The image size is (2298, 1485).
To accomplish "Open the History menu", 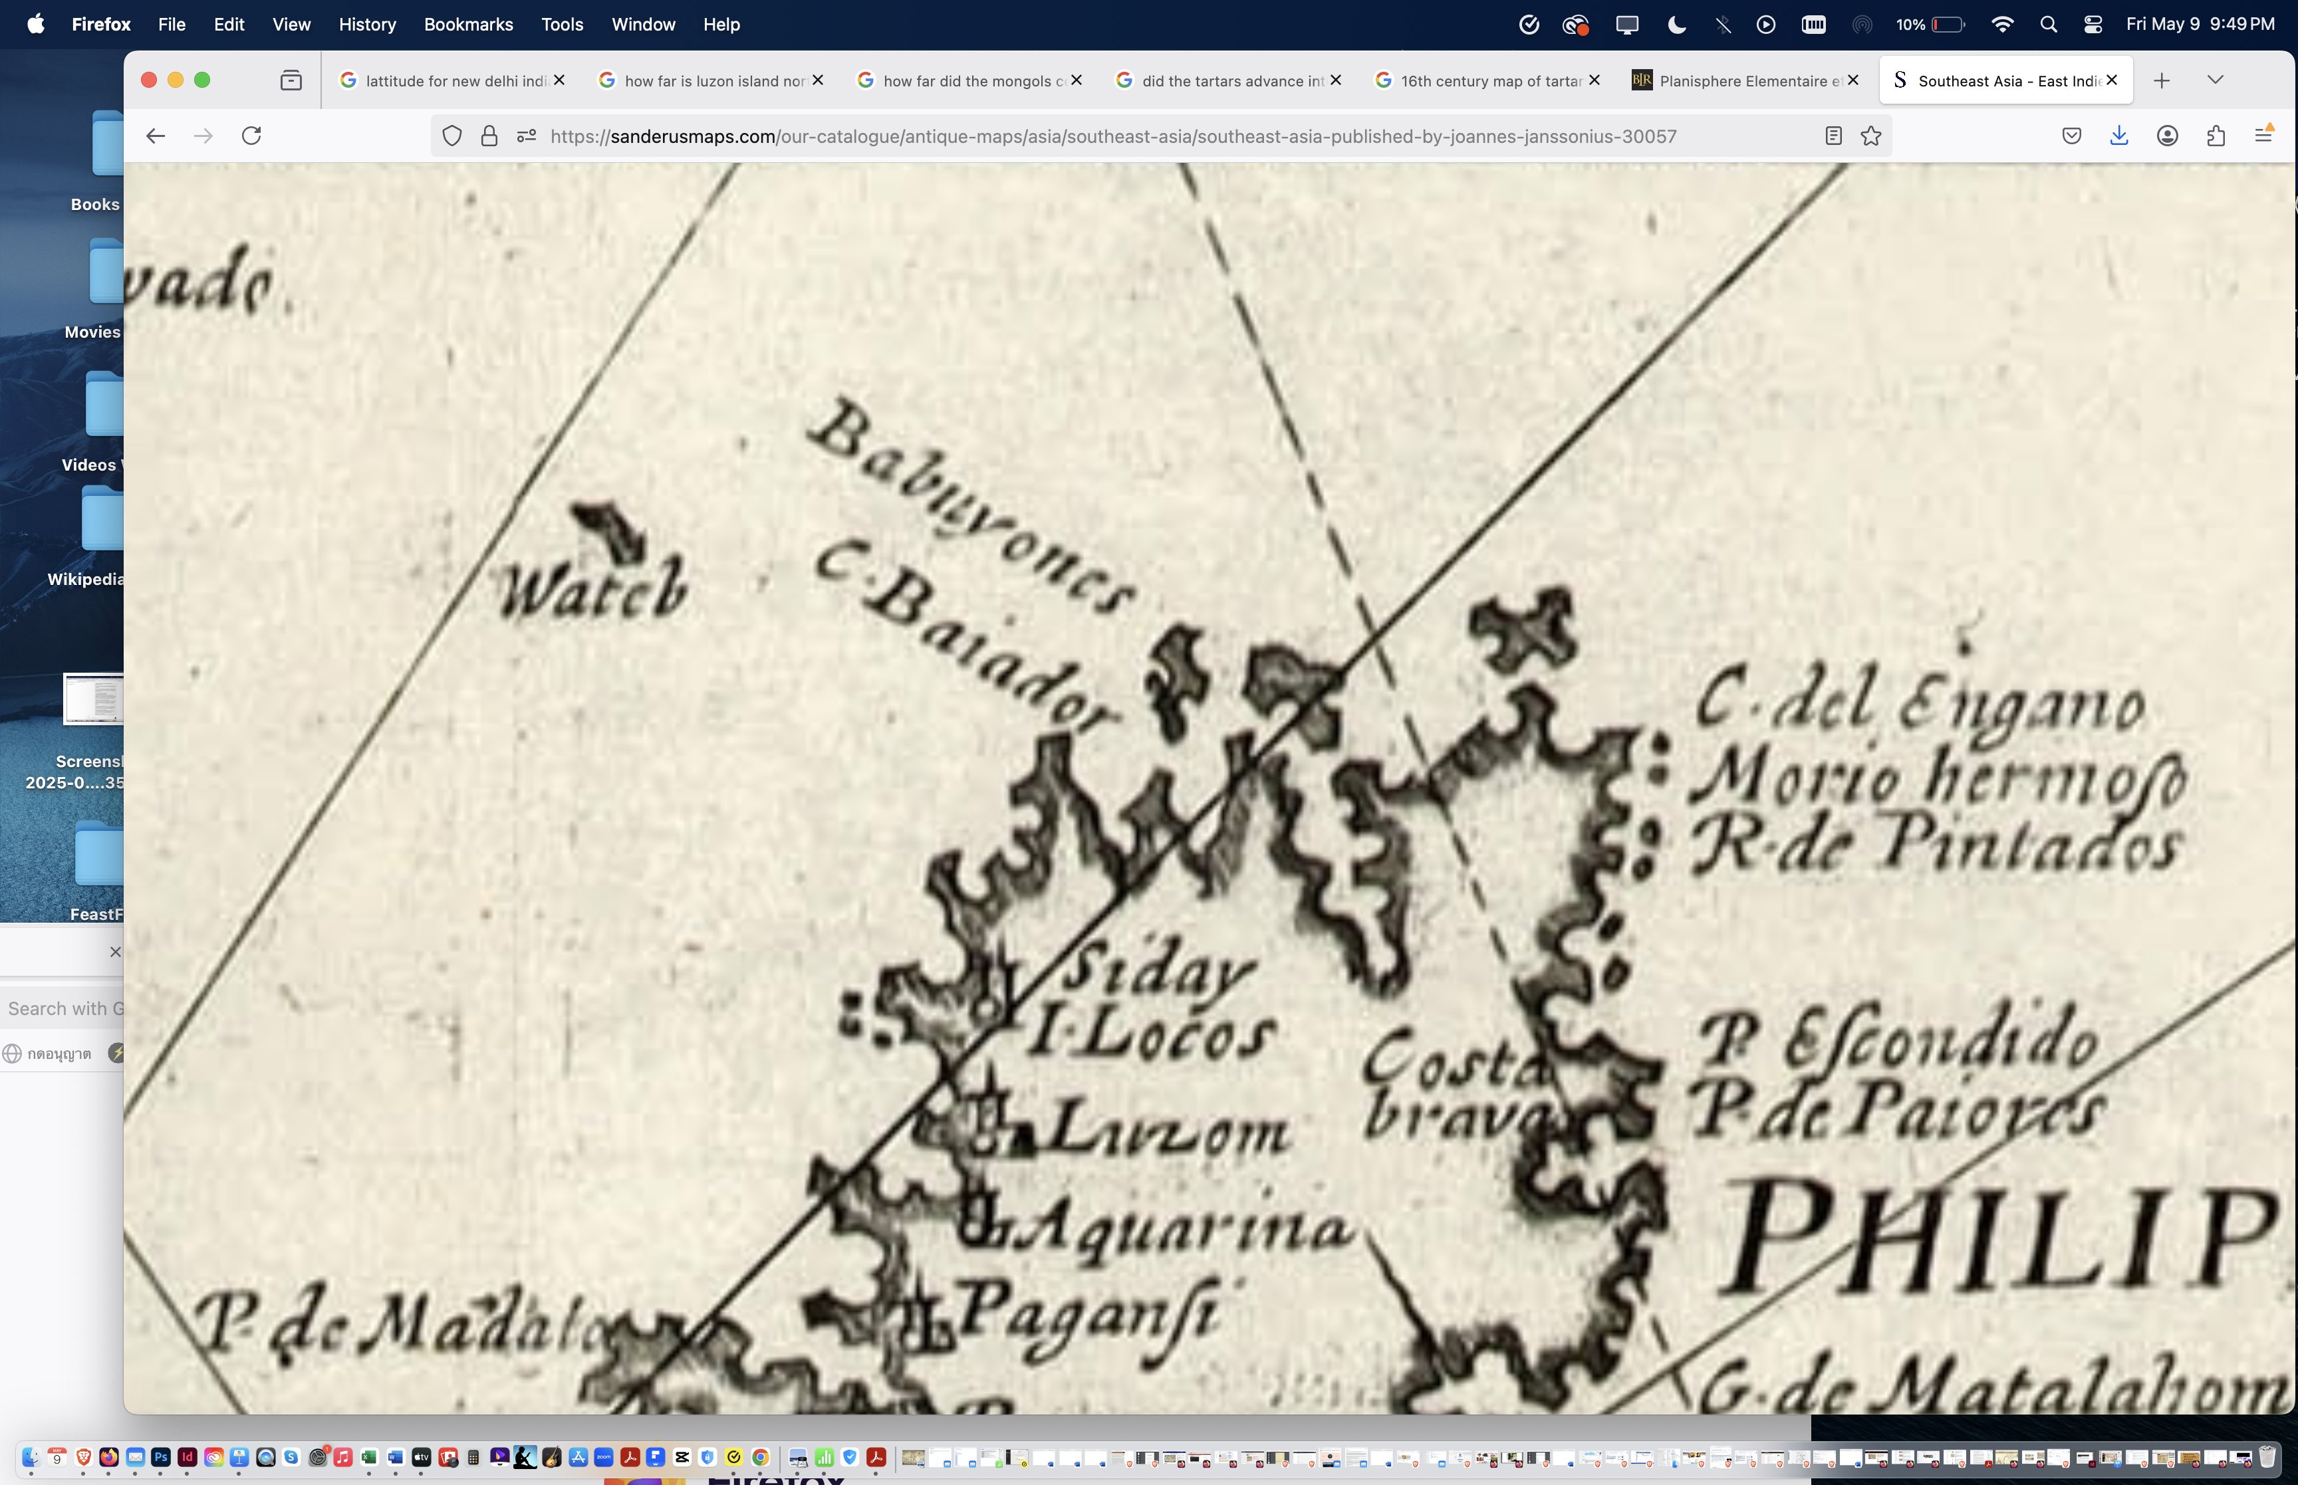I will (x=368, y=24).
